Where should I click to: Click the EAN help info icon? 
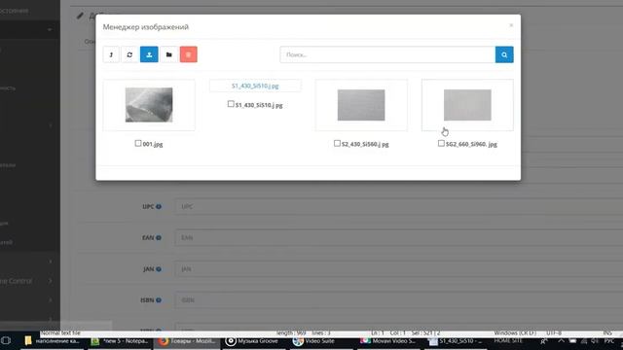[x=159, y=237]
